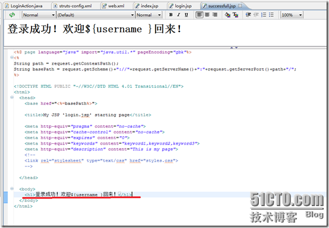Toggle bold formatting button

(171, 15)
